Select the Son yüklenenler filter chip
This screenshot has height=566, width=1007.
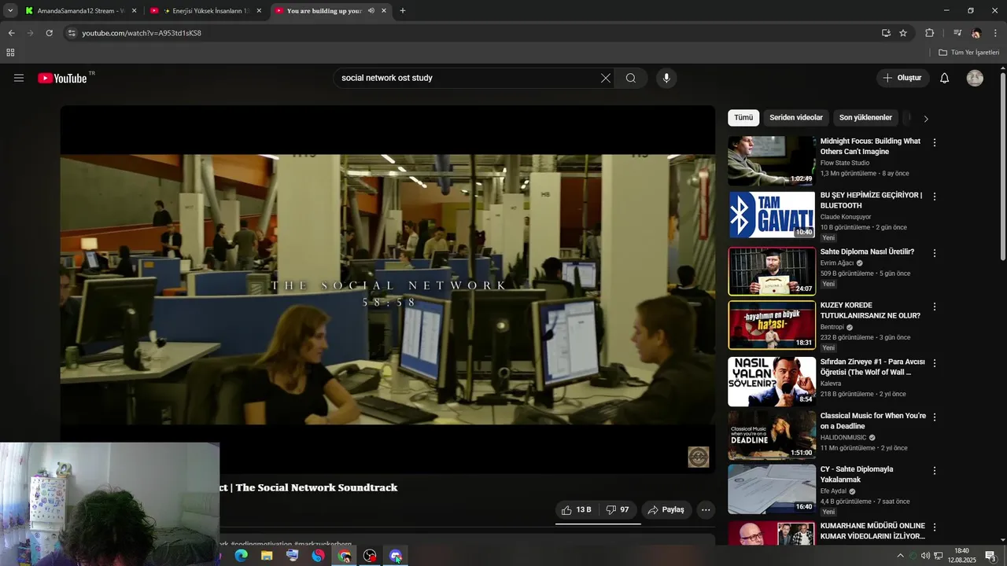tap(865, 118)
